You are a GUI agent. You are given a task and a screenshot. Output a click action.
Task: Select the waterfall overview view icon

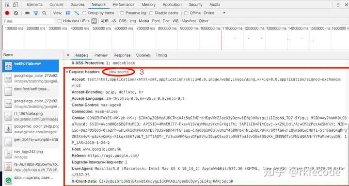pos(77,13)
